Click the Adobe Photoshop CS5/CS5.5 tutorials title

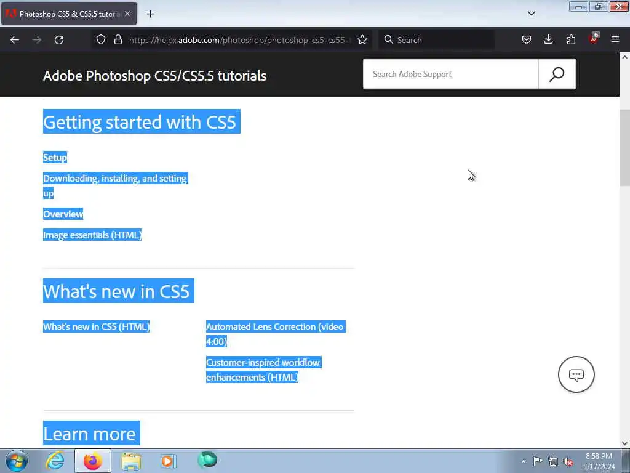[x=154, y=76]
